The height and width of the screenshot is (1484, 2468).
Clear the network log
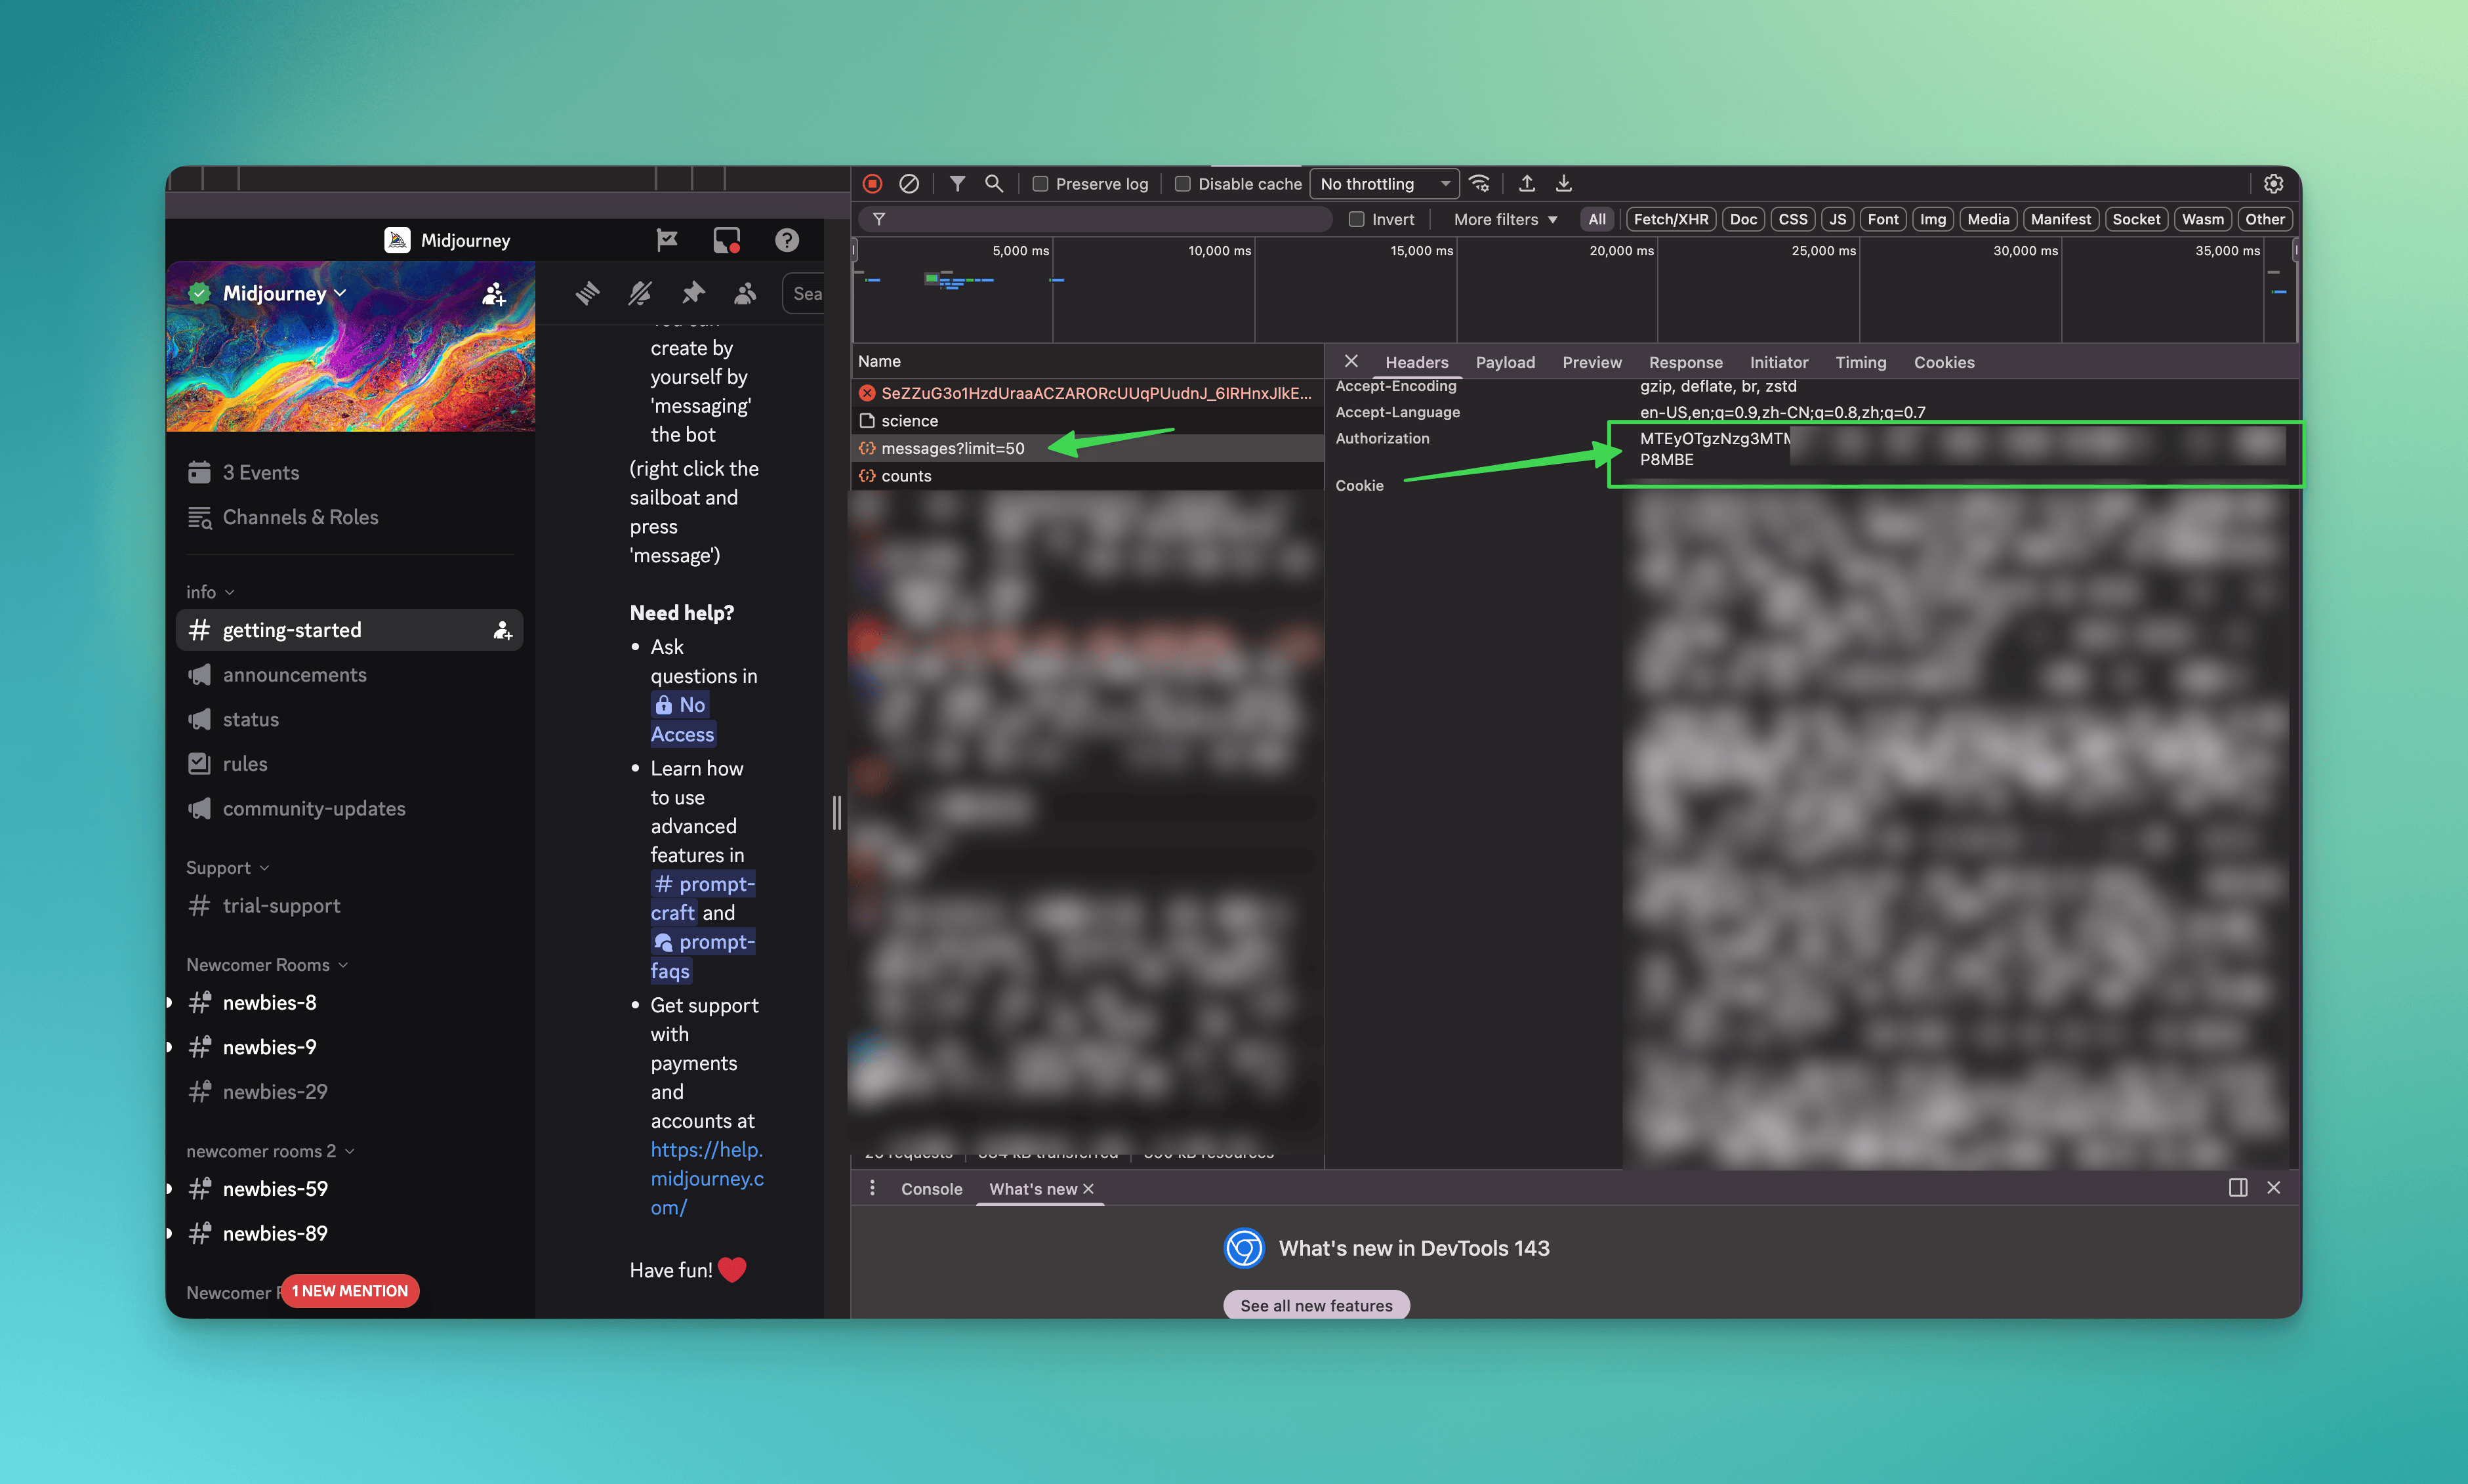[909, 184]
